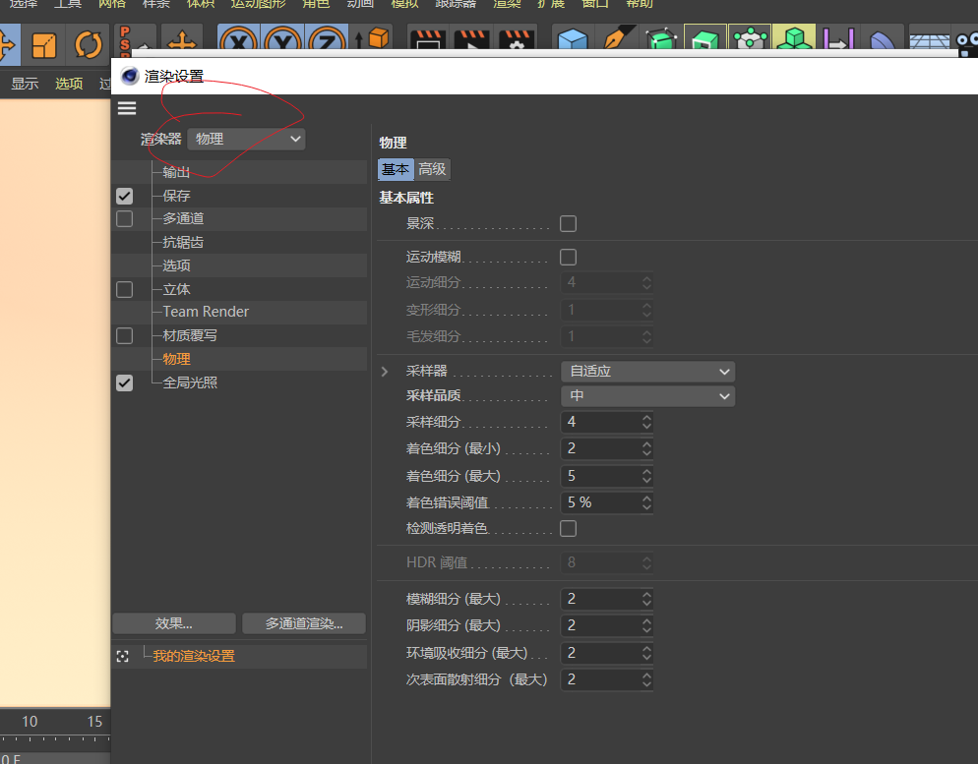Toggle the Z axis lock
978x764 pixels.
pyautogui.click(x=326, y=43)
